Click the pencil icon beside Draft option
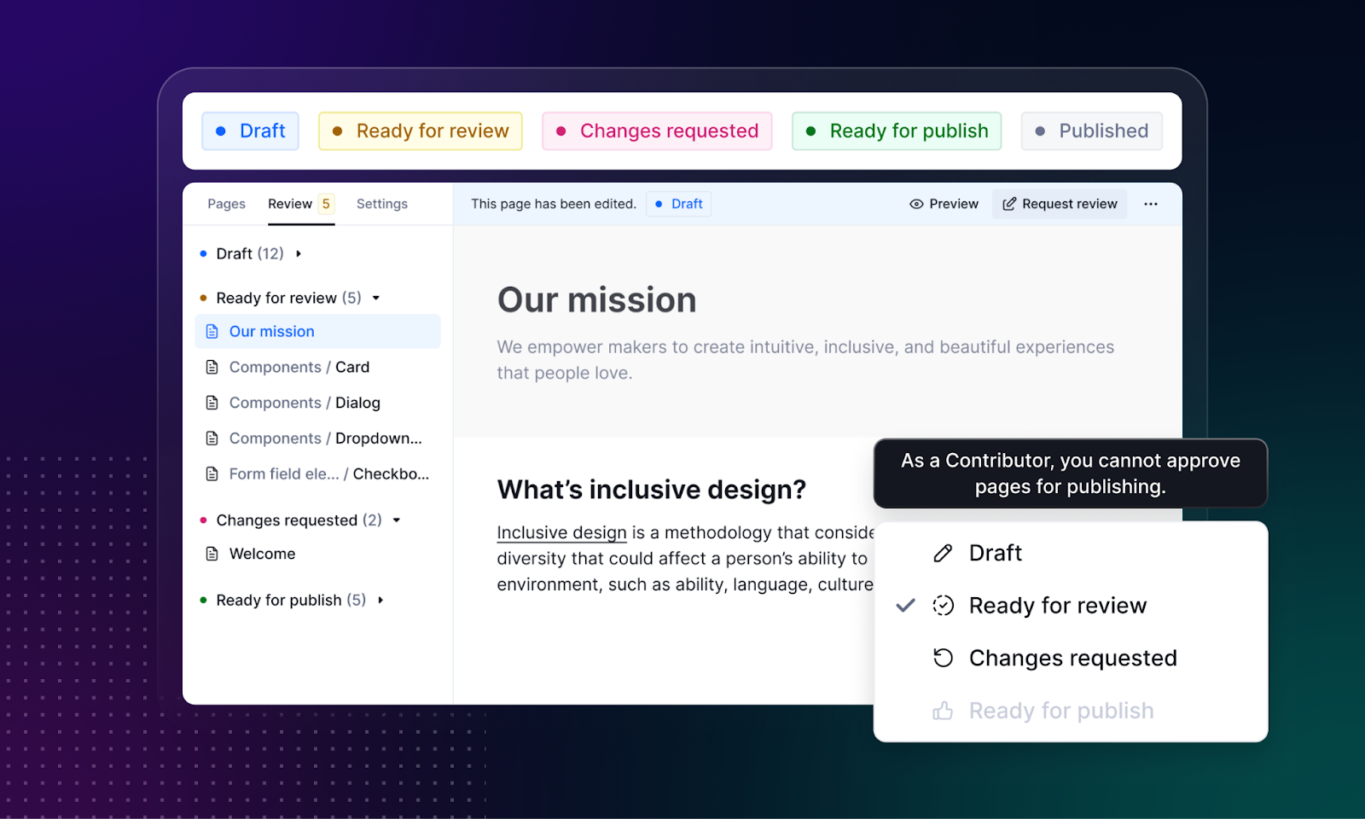 (943, 554)
